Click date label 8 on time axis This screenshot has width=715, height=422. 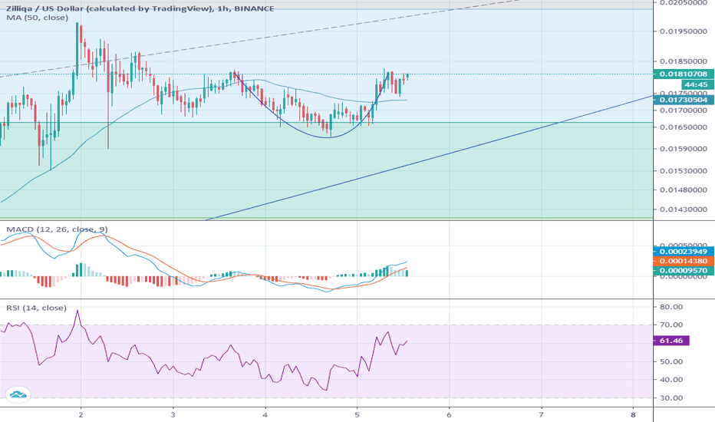pos(634,414)
